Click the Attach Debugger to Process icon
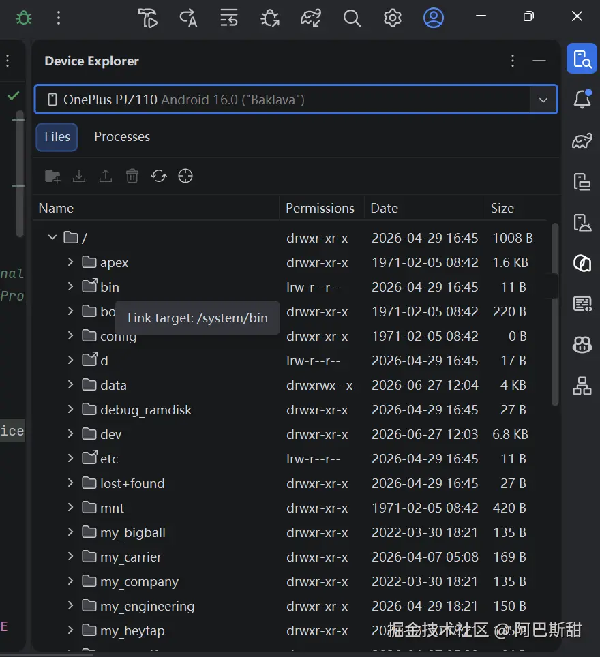This screenshot has height=657, width=600. click(269, 18)
